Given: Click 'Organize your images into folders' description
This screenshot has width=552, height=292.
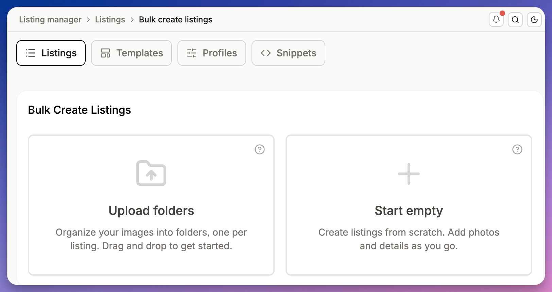Looking at the screenshot, I should coord(151,239).
